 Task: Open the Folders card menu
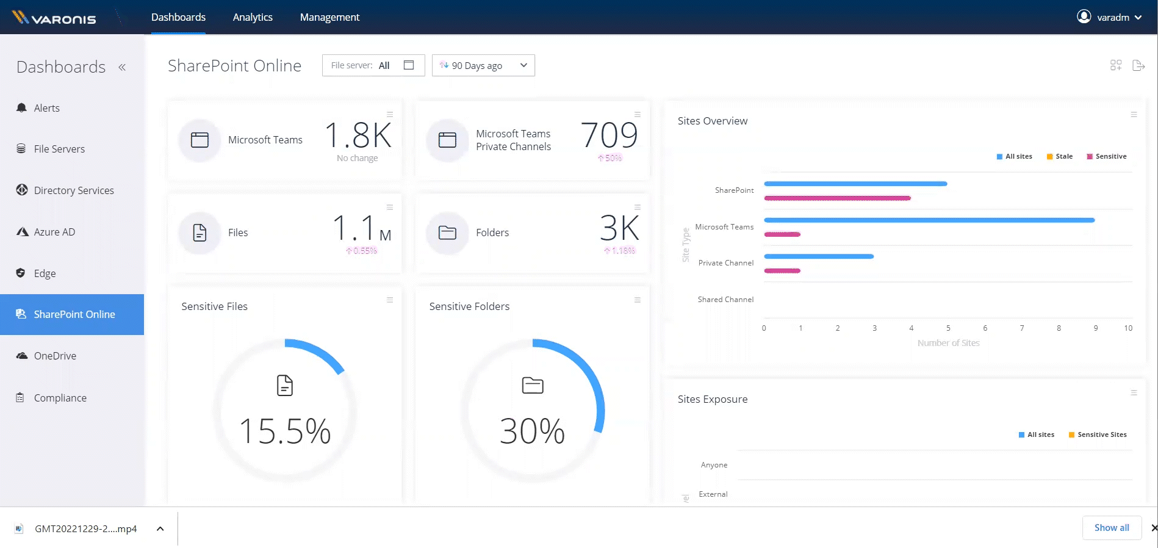tap(638, 207)
